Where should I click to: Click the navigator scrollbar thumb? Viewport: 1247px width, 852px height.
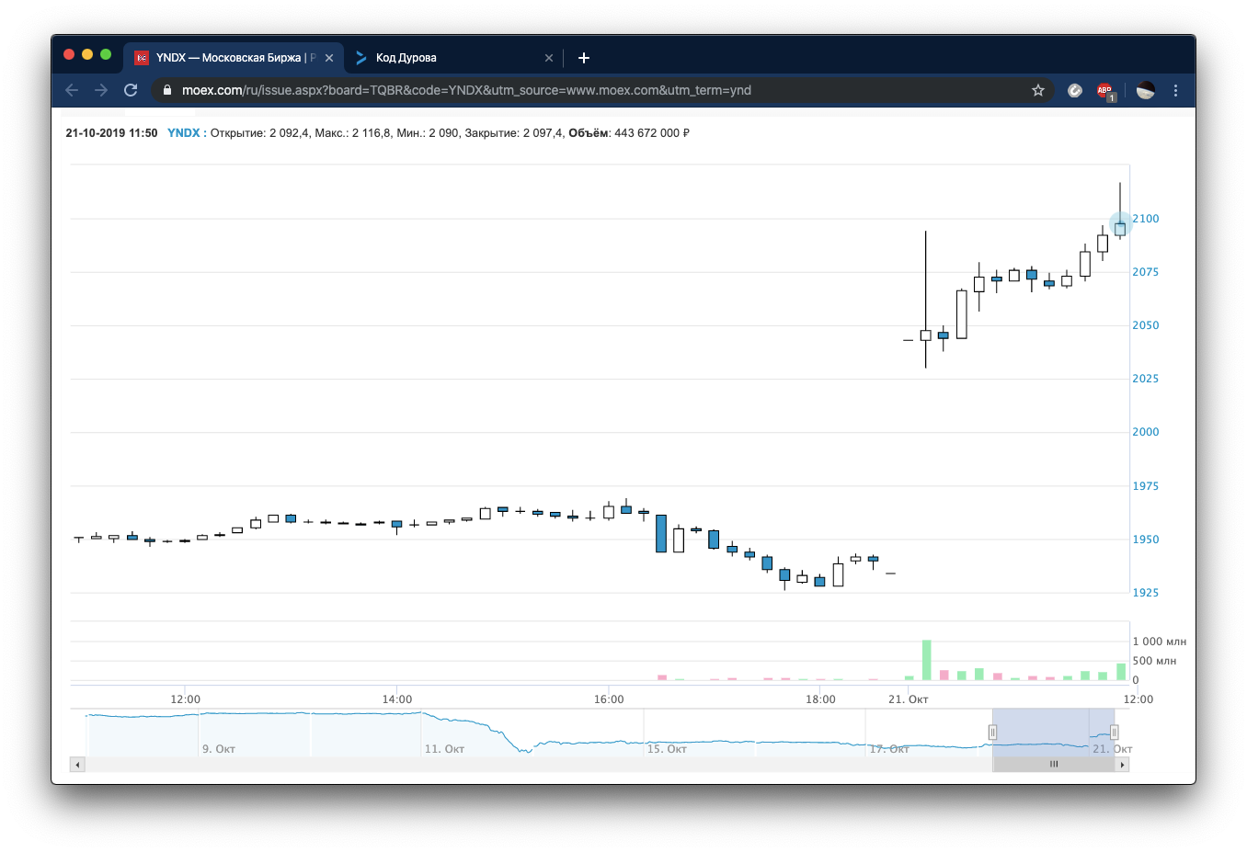tap(1054, 765)
